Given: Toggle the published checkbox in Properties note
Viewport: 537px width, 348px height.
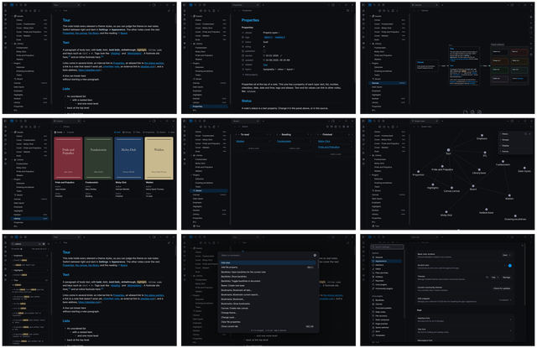Looking at the screenshot, I should (264, 51).
